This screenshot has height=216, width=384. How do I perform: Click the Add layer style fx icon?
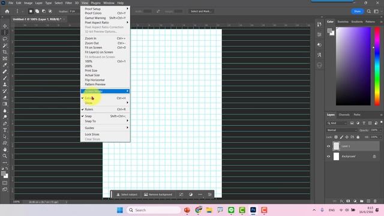(x=341, y=201)
